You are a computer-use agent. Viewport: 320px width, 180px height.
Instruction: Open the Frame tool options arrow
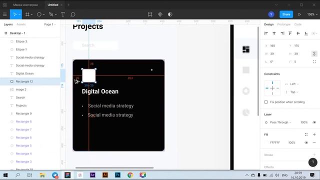coord(31,14)
